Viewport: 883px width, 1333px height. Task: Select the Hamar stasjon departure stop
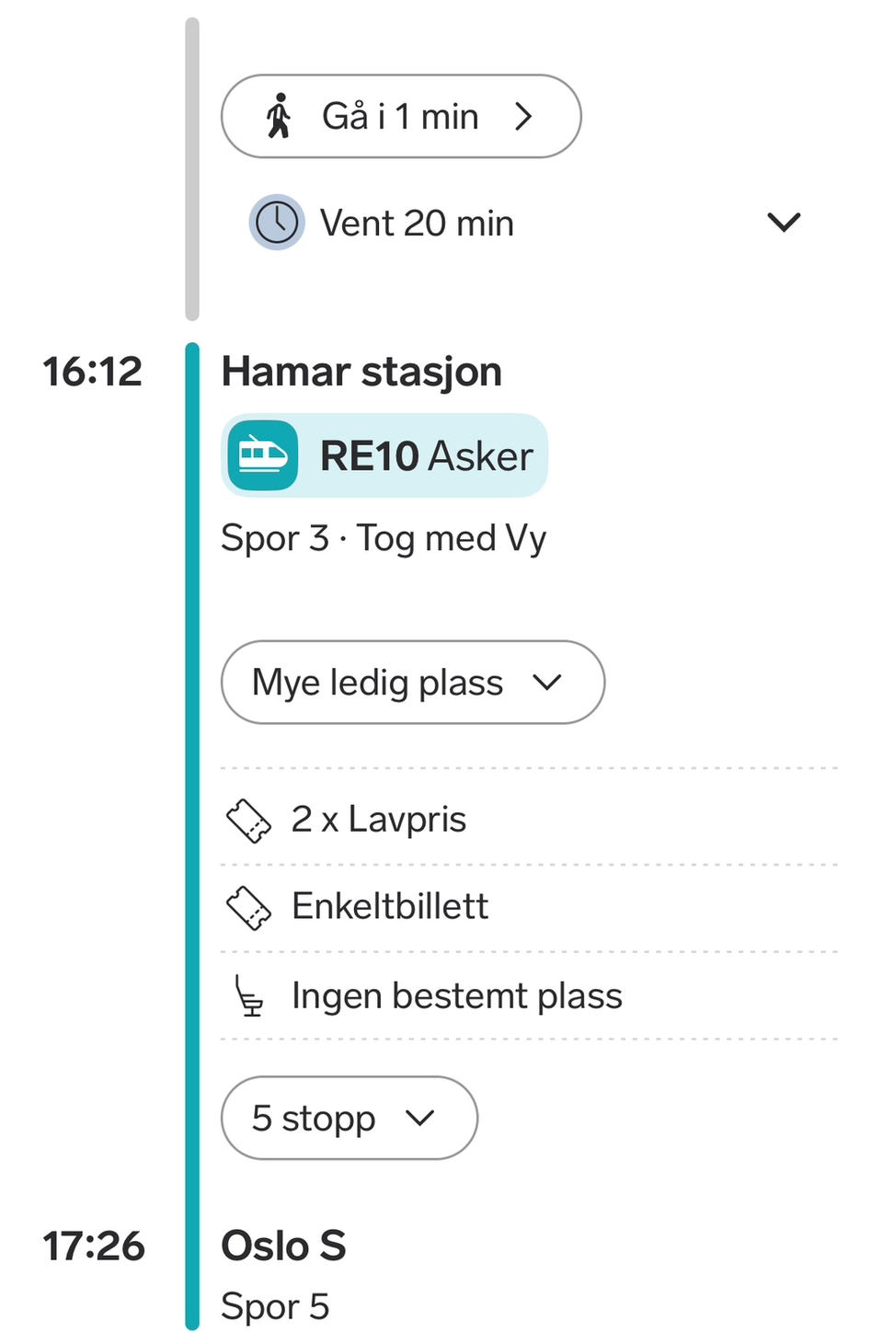pos(361,372)
